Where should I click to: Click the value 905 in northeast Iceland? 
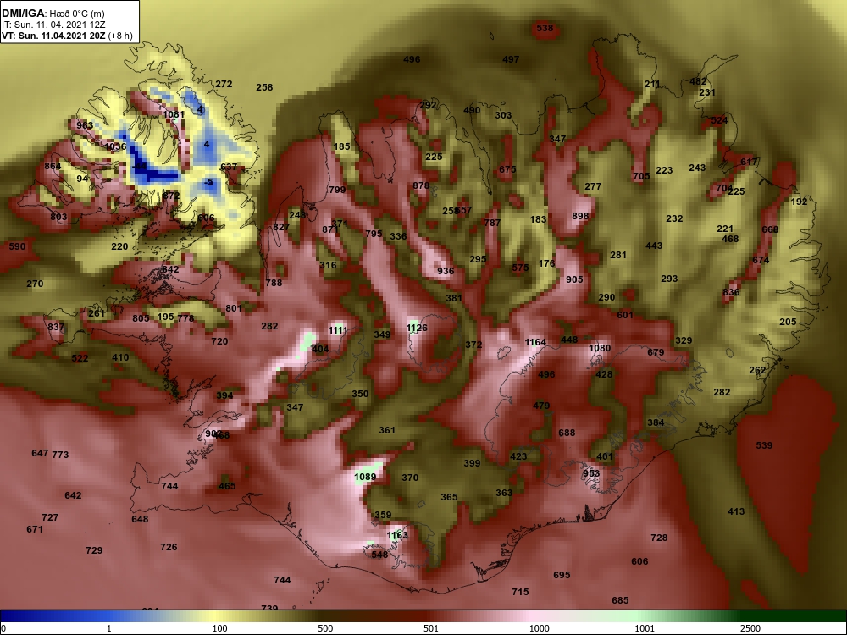click(575, 279)
